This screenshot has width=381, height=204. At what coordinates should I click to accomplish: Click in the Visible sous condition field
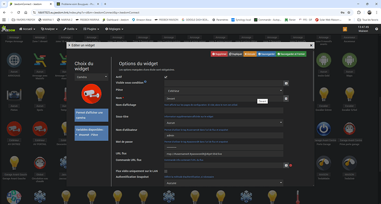pyautogui.click(x=224, y=83)
